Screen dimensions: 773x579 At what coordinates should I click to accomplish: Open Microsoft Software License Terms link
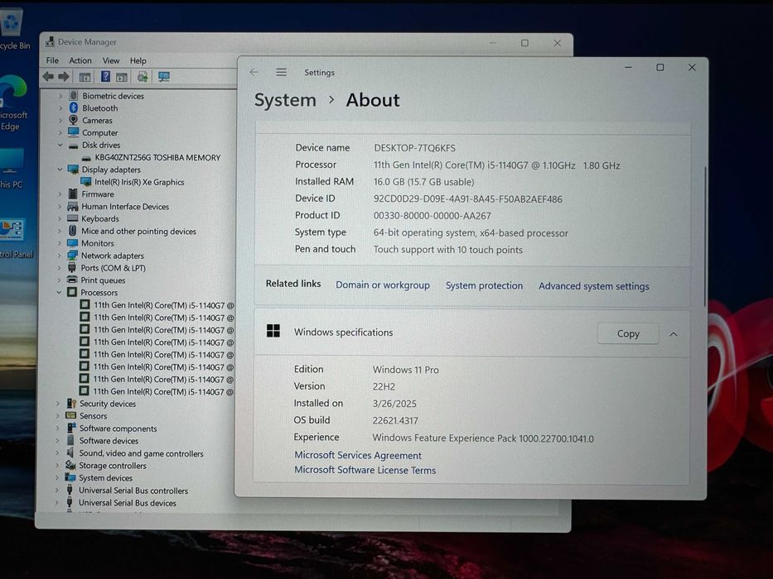(365, 470)
